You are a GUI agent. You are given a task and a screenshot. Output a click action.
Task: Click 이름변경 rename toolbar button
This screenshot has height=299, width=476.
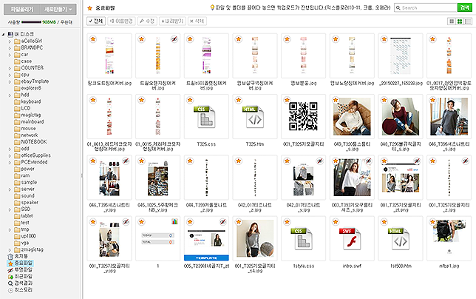pos(121,21)
